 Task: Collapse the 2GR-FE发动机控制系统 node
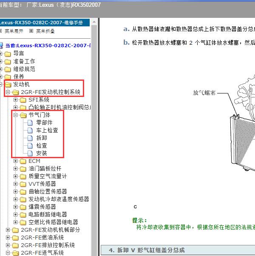coord(8,92)
